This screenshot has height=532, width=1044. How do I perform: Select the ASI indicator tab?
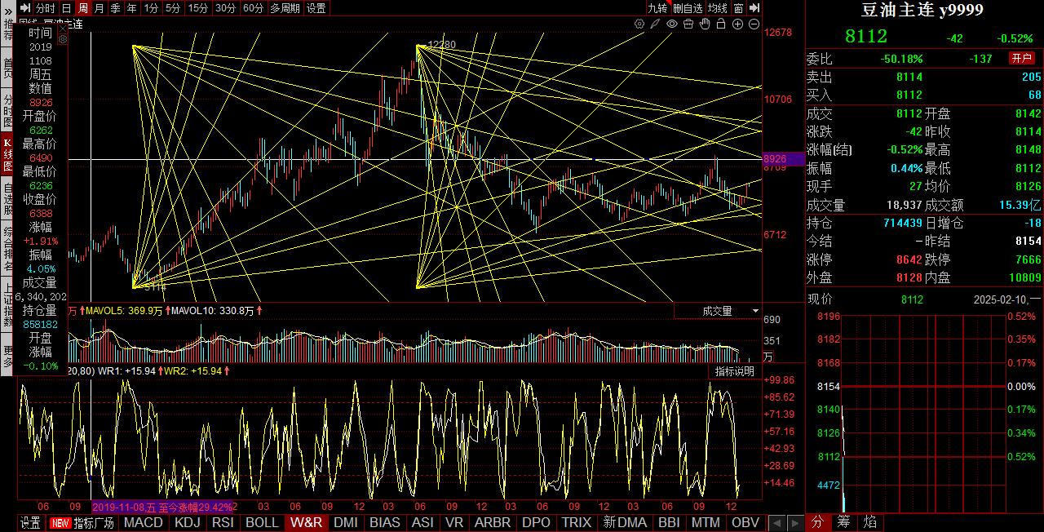(x=423, y=523)
